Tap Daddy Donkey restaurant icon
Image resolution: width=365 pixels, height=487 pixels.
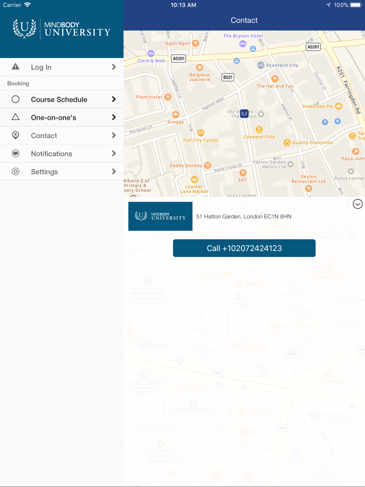click(207, 165)
